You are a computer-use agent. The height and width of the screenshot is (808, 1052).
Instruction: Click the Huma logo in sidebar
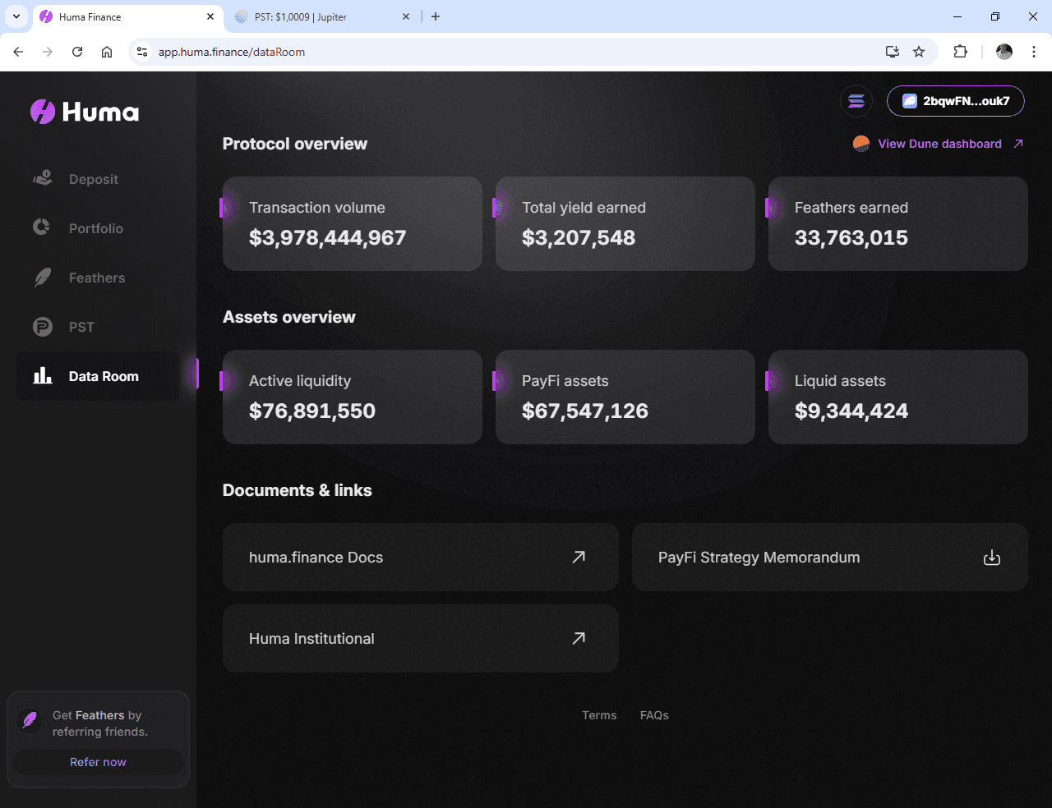point(85,112)
